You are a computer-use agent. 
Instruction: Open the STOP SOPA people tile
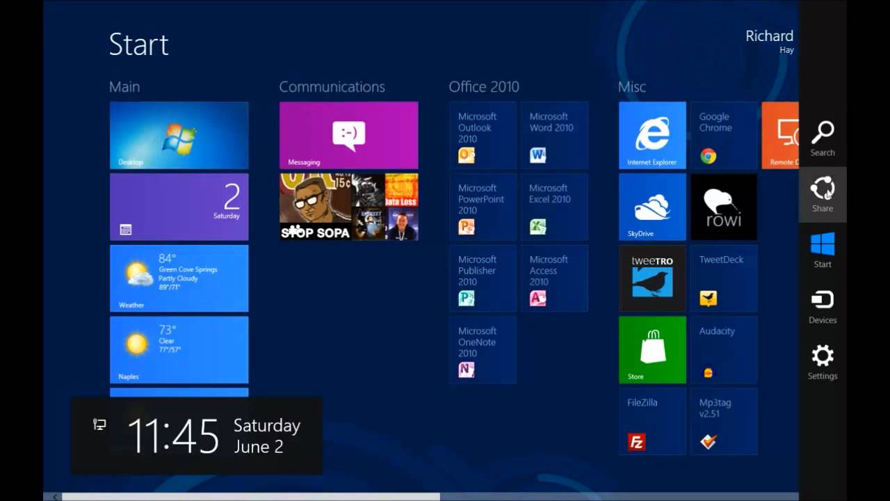click(348, 207)
